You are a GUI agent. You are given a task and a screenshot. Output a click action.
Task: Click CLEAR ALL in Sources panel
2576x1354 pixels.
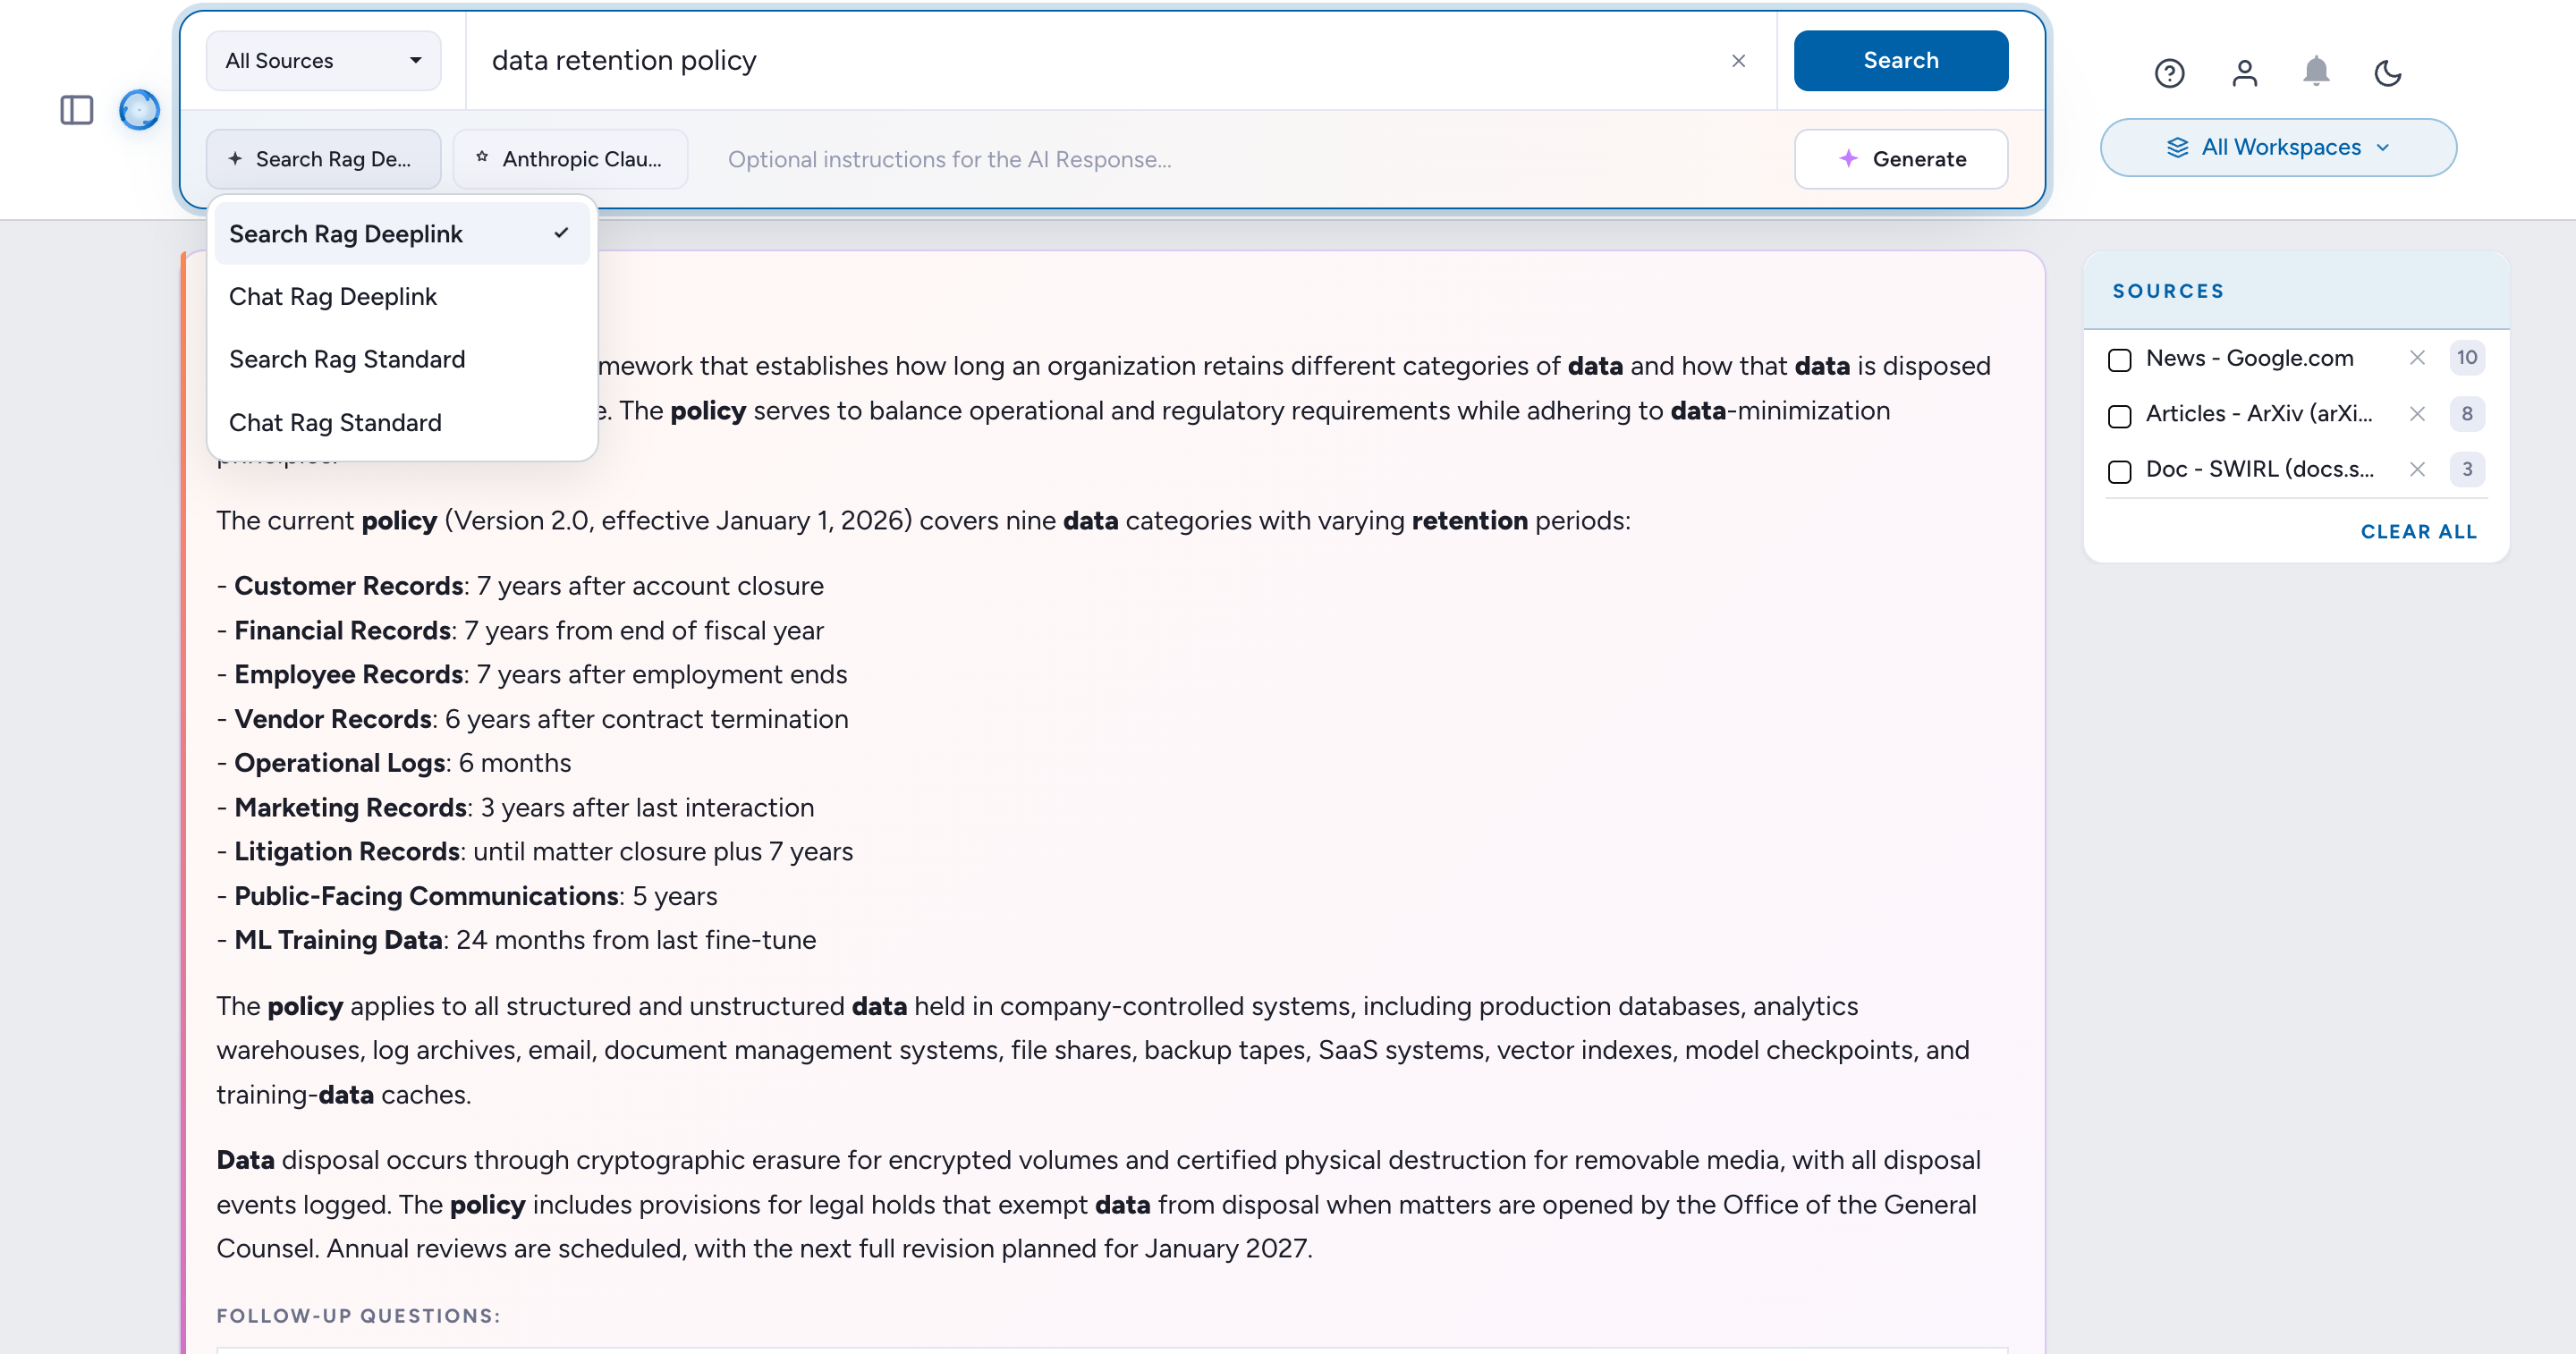click(2419, 532)
